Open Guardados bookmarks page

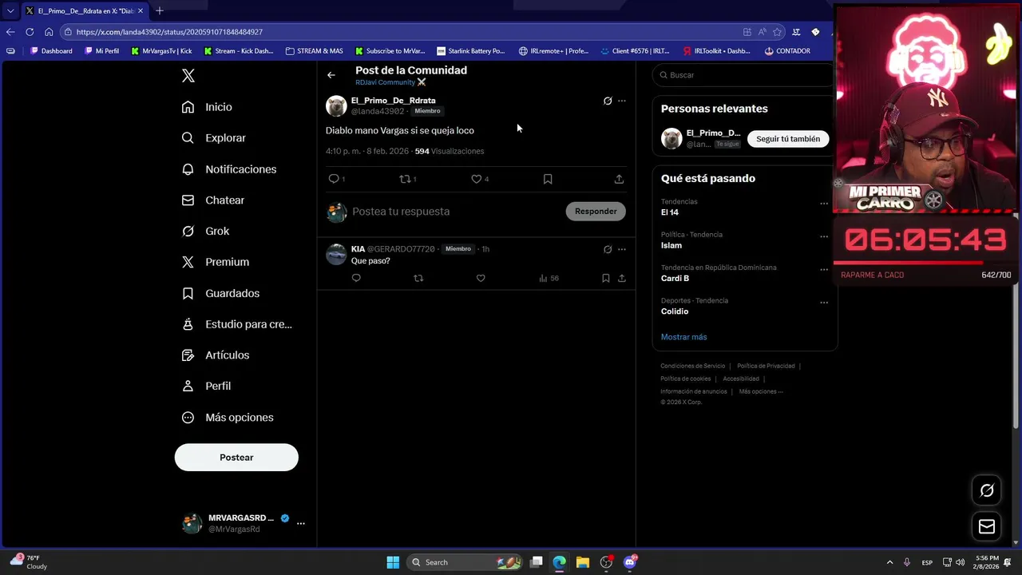coord(220,293)
